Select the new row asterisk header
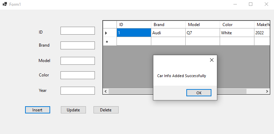The height and width of the screenshot is (134, 274). tap(110, 41)
